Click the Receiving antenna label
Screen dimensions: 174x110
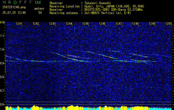tap(64, 13)
